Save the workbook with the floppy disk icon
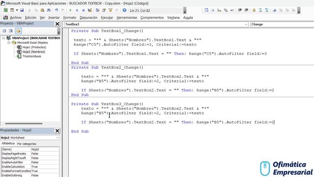314x177 pixels. 22,10
